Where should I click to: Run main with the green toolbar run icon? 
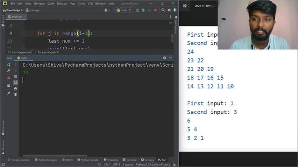(x=137, y=10)
